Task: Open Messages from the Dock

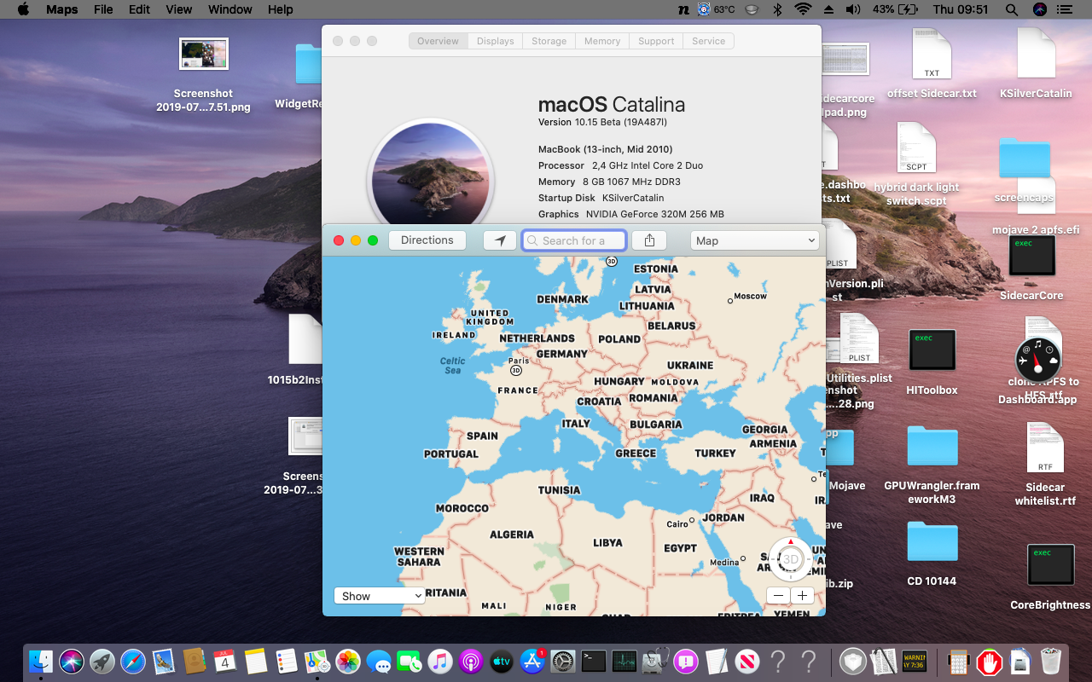Action: pos(379,661)
